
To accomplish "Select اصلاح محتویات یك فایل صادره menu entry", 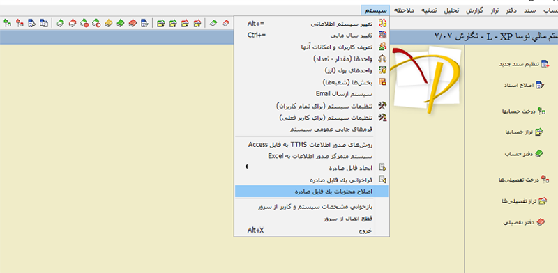I will click(x=311, y=192).
